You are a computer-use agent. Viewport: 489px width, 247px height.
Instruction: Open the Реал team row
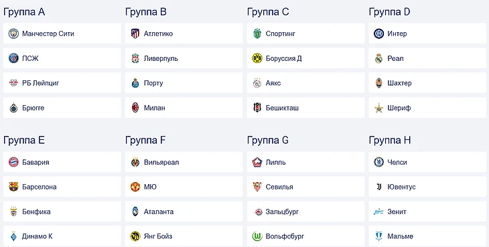pyautogui.click(x=427, y=58)
